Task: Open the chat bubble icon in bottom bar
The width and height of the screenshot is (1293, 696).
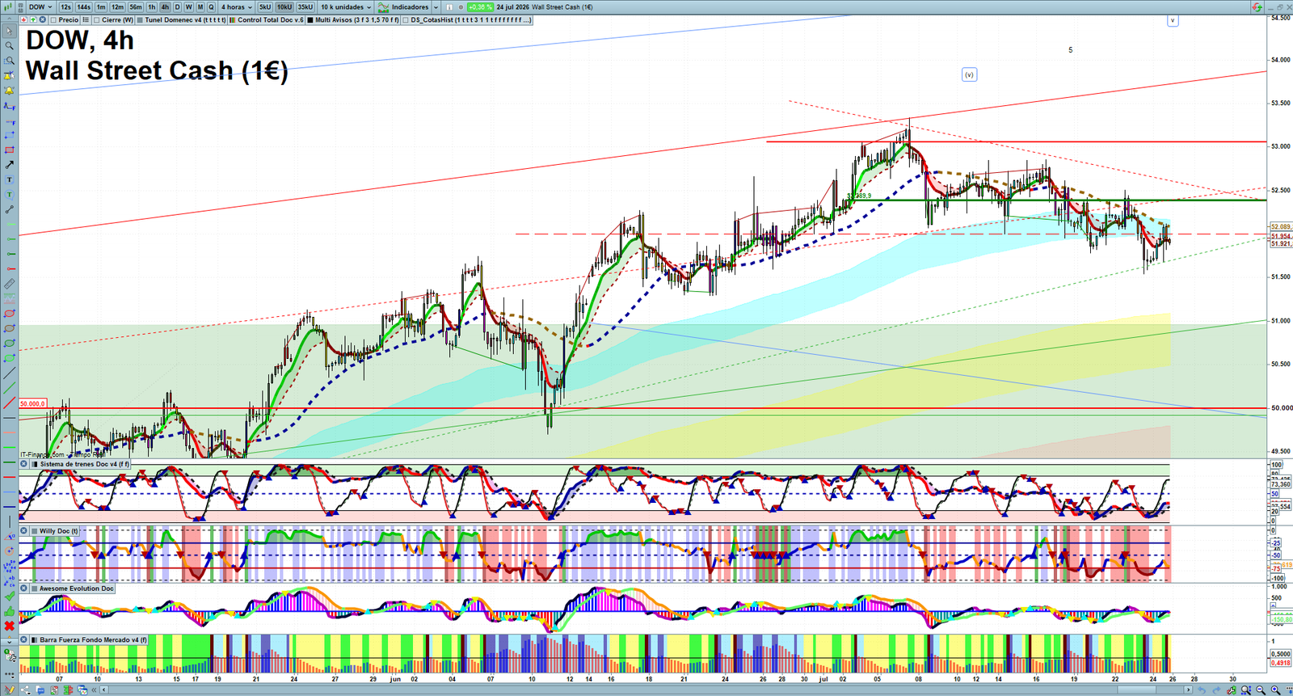Action: click(x=40, y=690)
